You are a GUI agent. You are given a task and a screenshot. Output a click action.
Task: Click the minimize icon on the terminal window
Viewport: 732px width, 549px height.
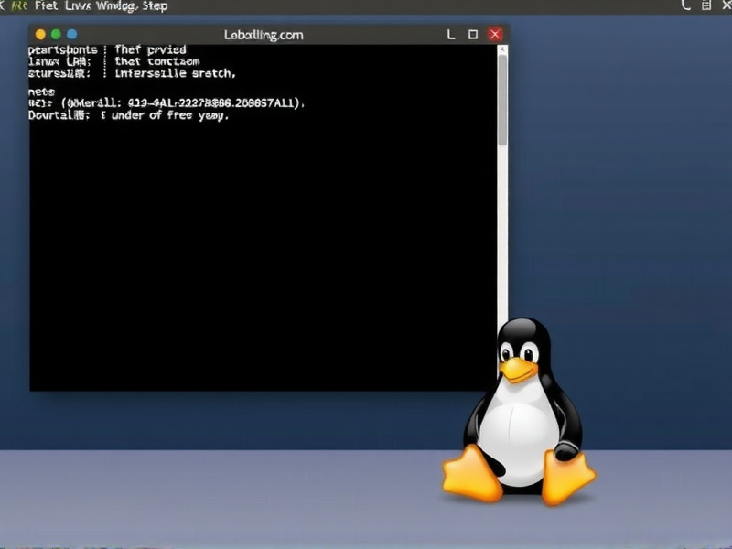pos(449,34)
